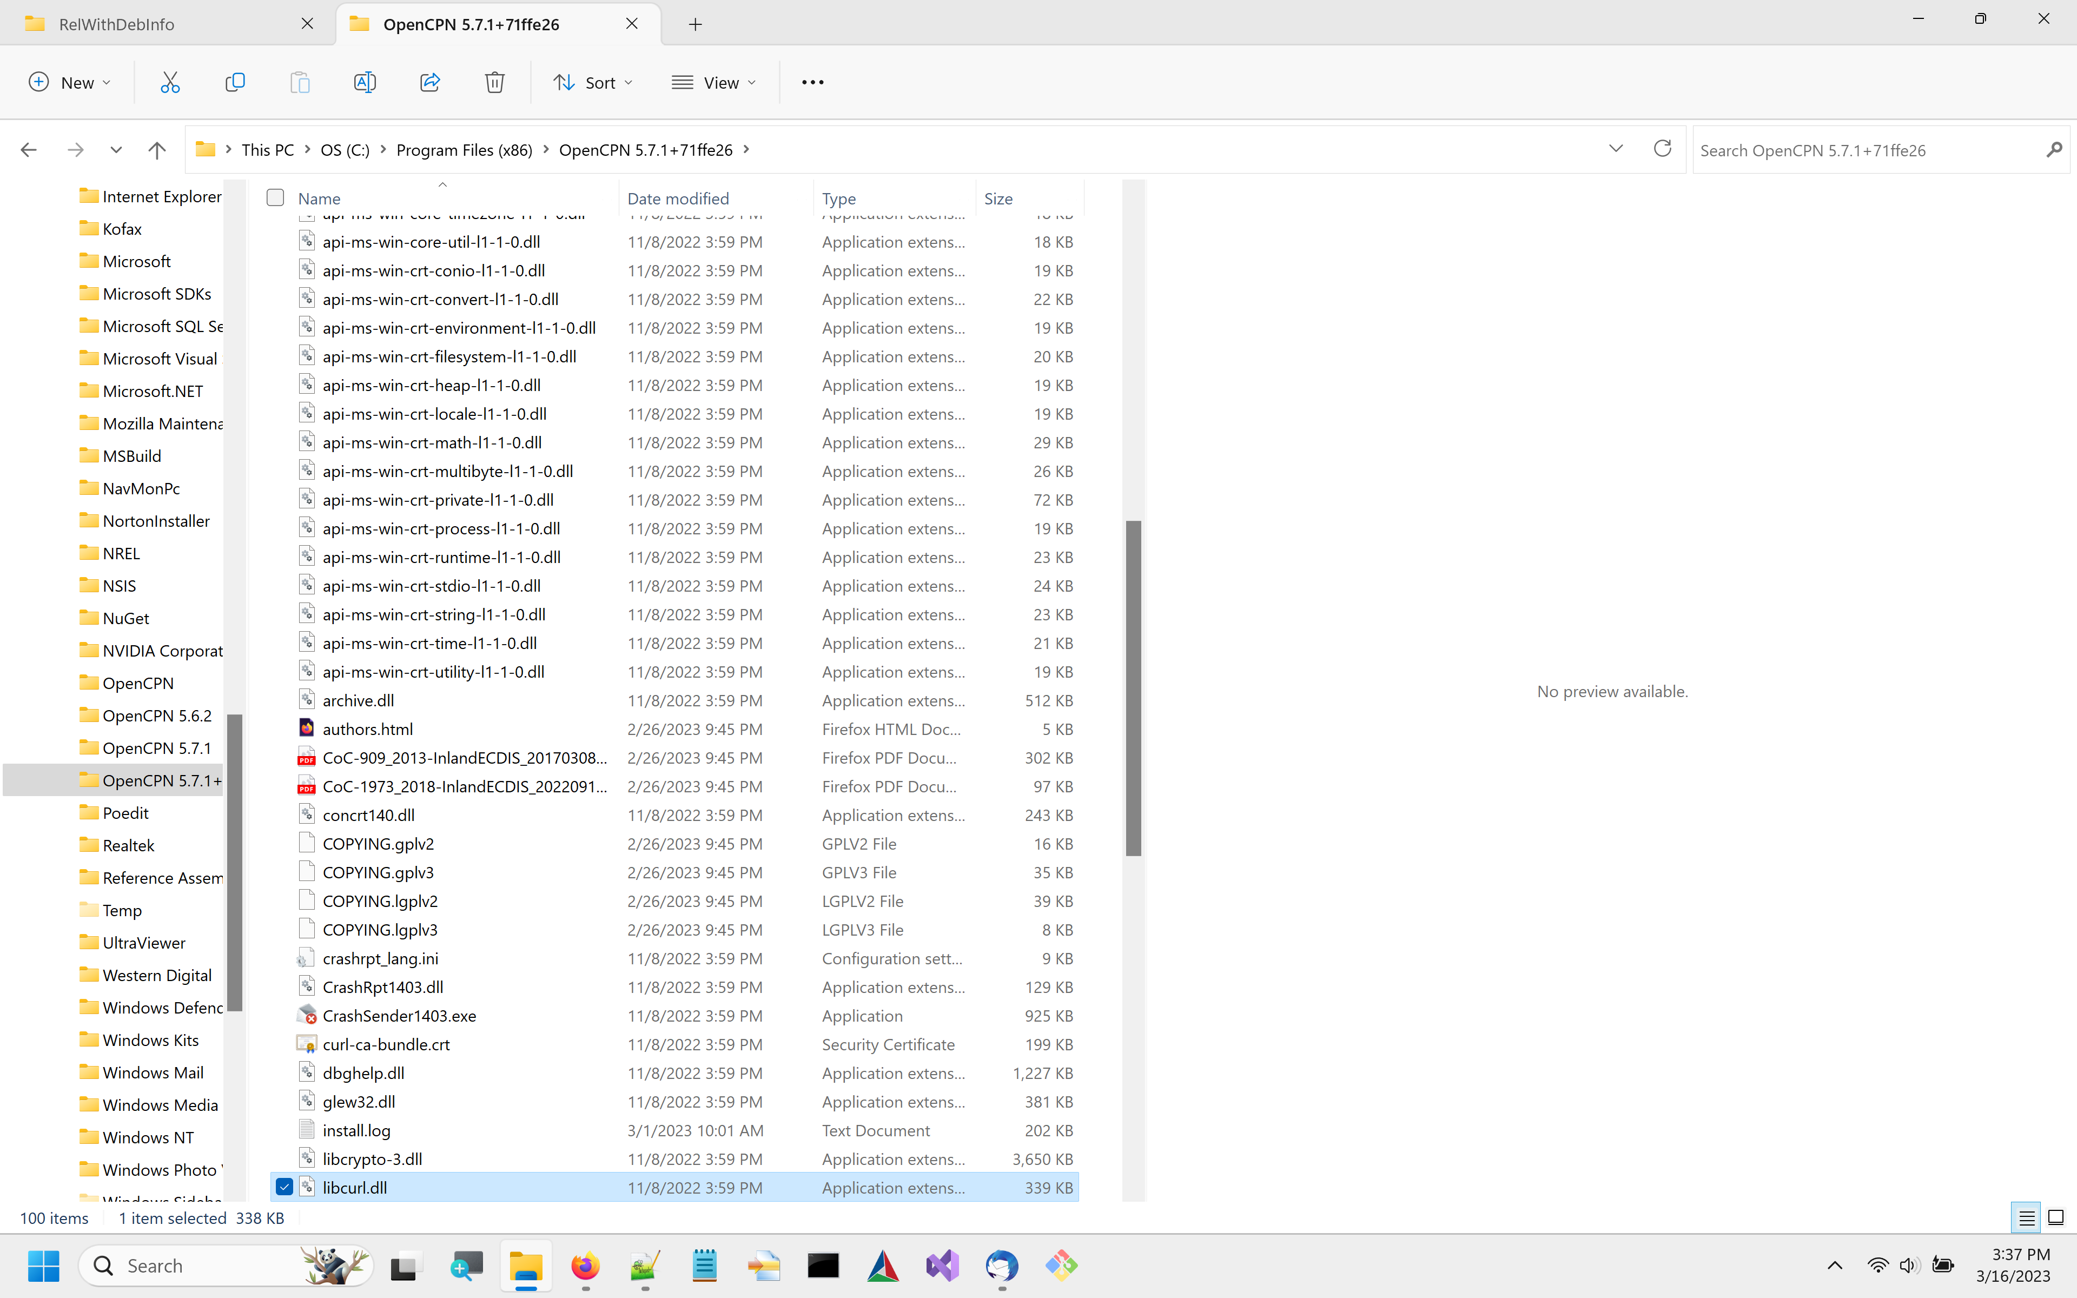Viewport: 2077px width, 1298px height.
Task: Open the Sort dropdown
Action: pyautogui.click(x=592, y=82)
